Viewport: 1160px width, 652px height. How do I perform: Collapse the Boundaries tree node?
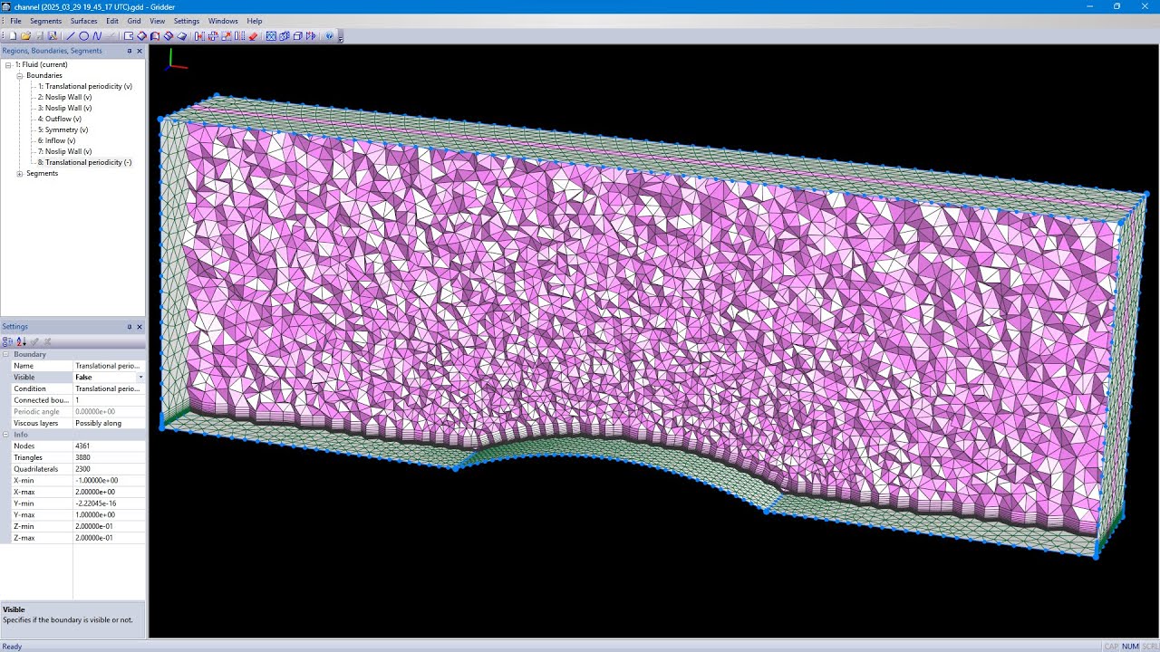(x=20, y=75)
